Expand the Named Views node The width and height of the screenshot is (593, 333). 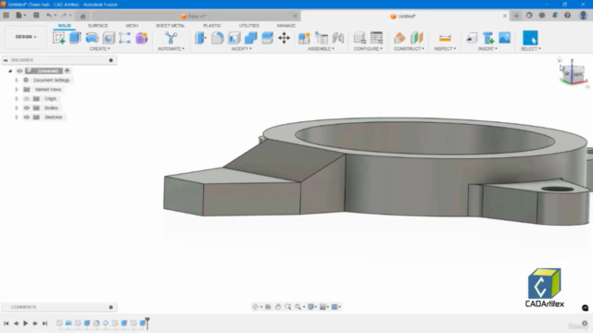[x=17, y=90]
